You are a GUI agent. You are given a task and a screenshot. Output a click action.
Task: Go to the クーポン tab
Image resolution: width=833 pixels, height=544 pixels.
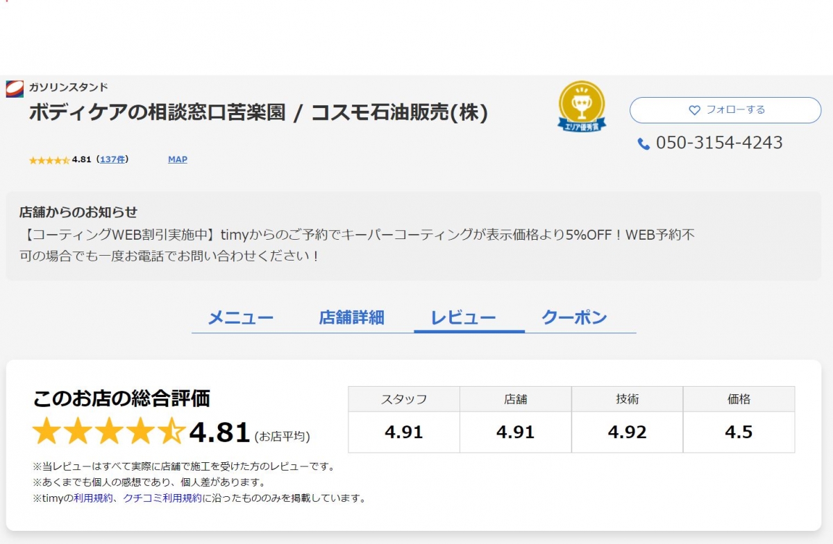coord(574,318)
